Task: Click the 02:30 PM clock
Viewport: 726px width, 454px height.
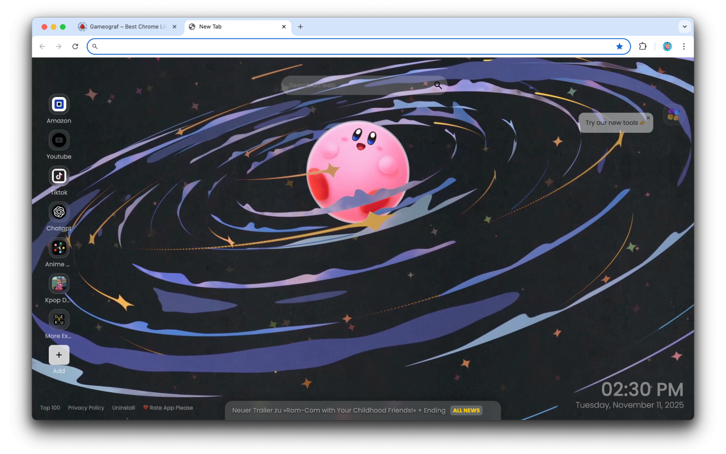Action: click(x=642, y=389)
